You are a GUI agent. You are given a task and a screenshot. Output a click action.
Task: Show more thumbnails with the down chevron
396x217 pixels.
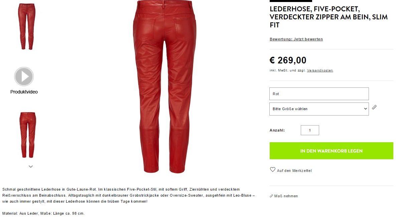click(x=31, y=167)
